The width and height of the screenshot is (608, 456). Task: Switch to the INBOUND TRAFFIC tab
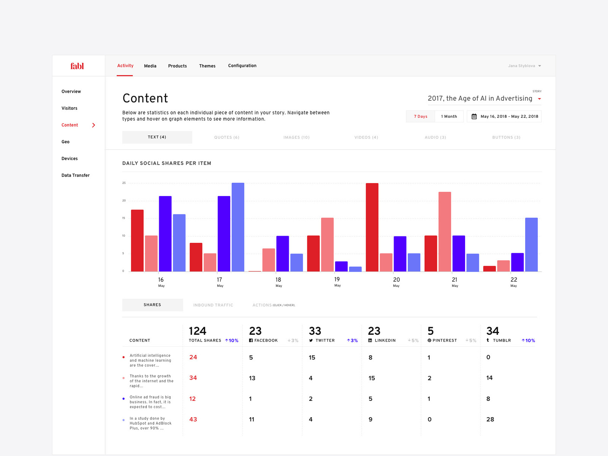pyautogui.click(x=213, y=305)
